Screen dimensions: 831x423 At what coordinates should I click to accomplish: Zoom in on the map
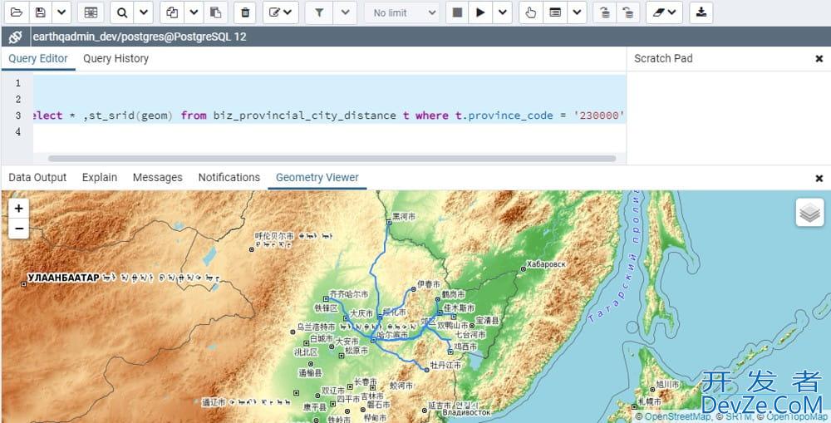pyautogui.click(x=18, y=208)
